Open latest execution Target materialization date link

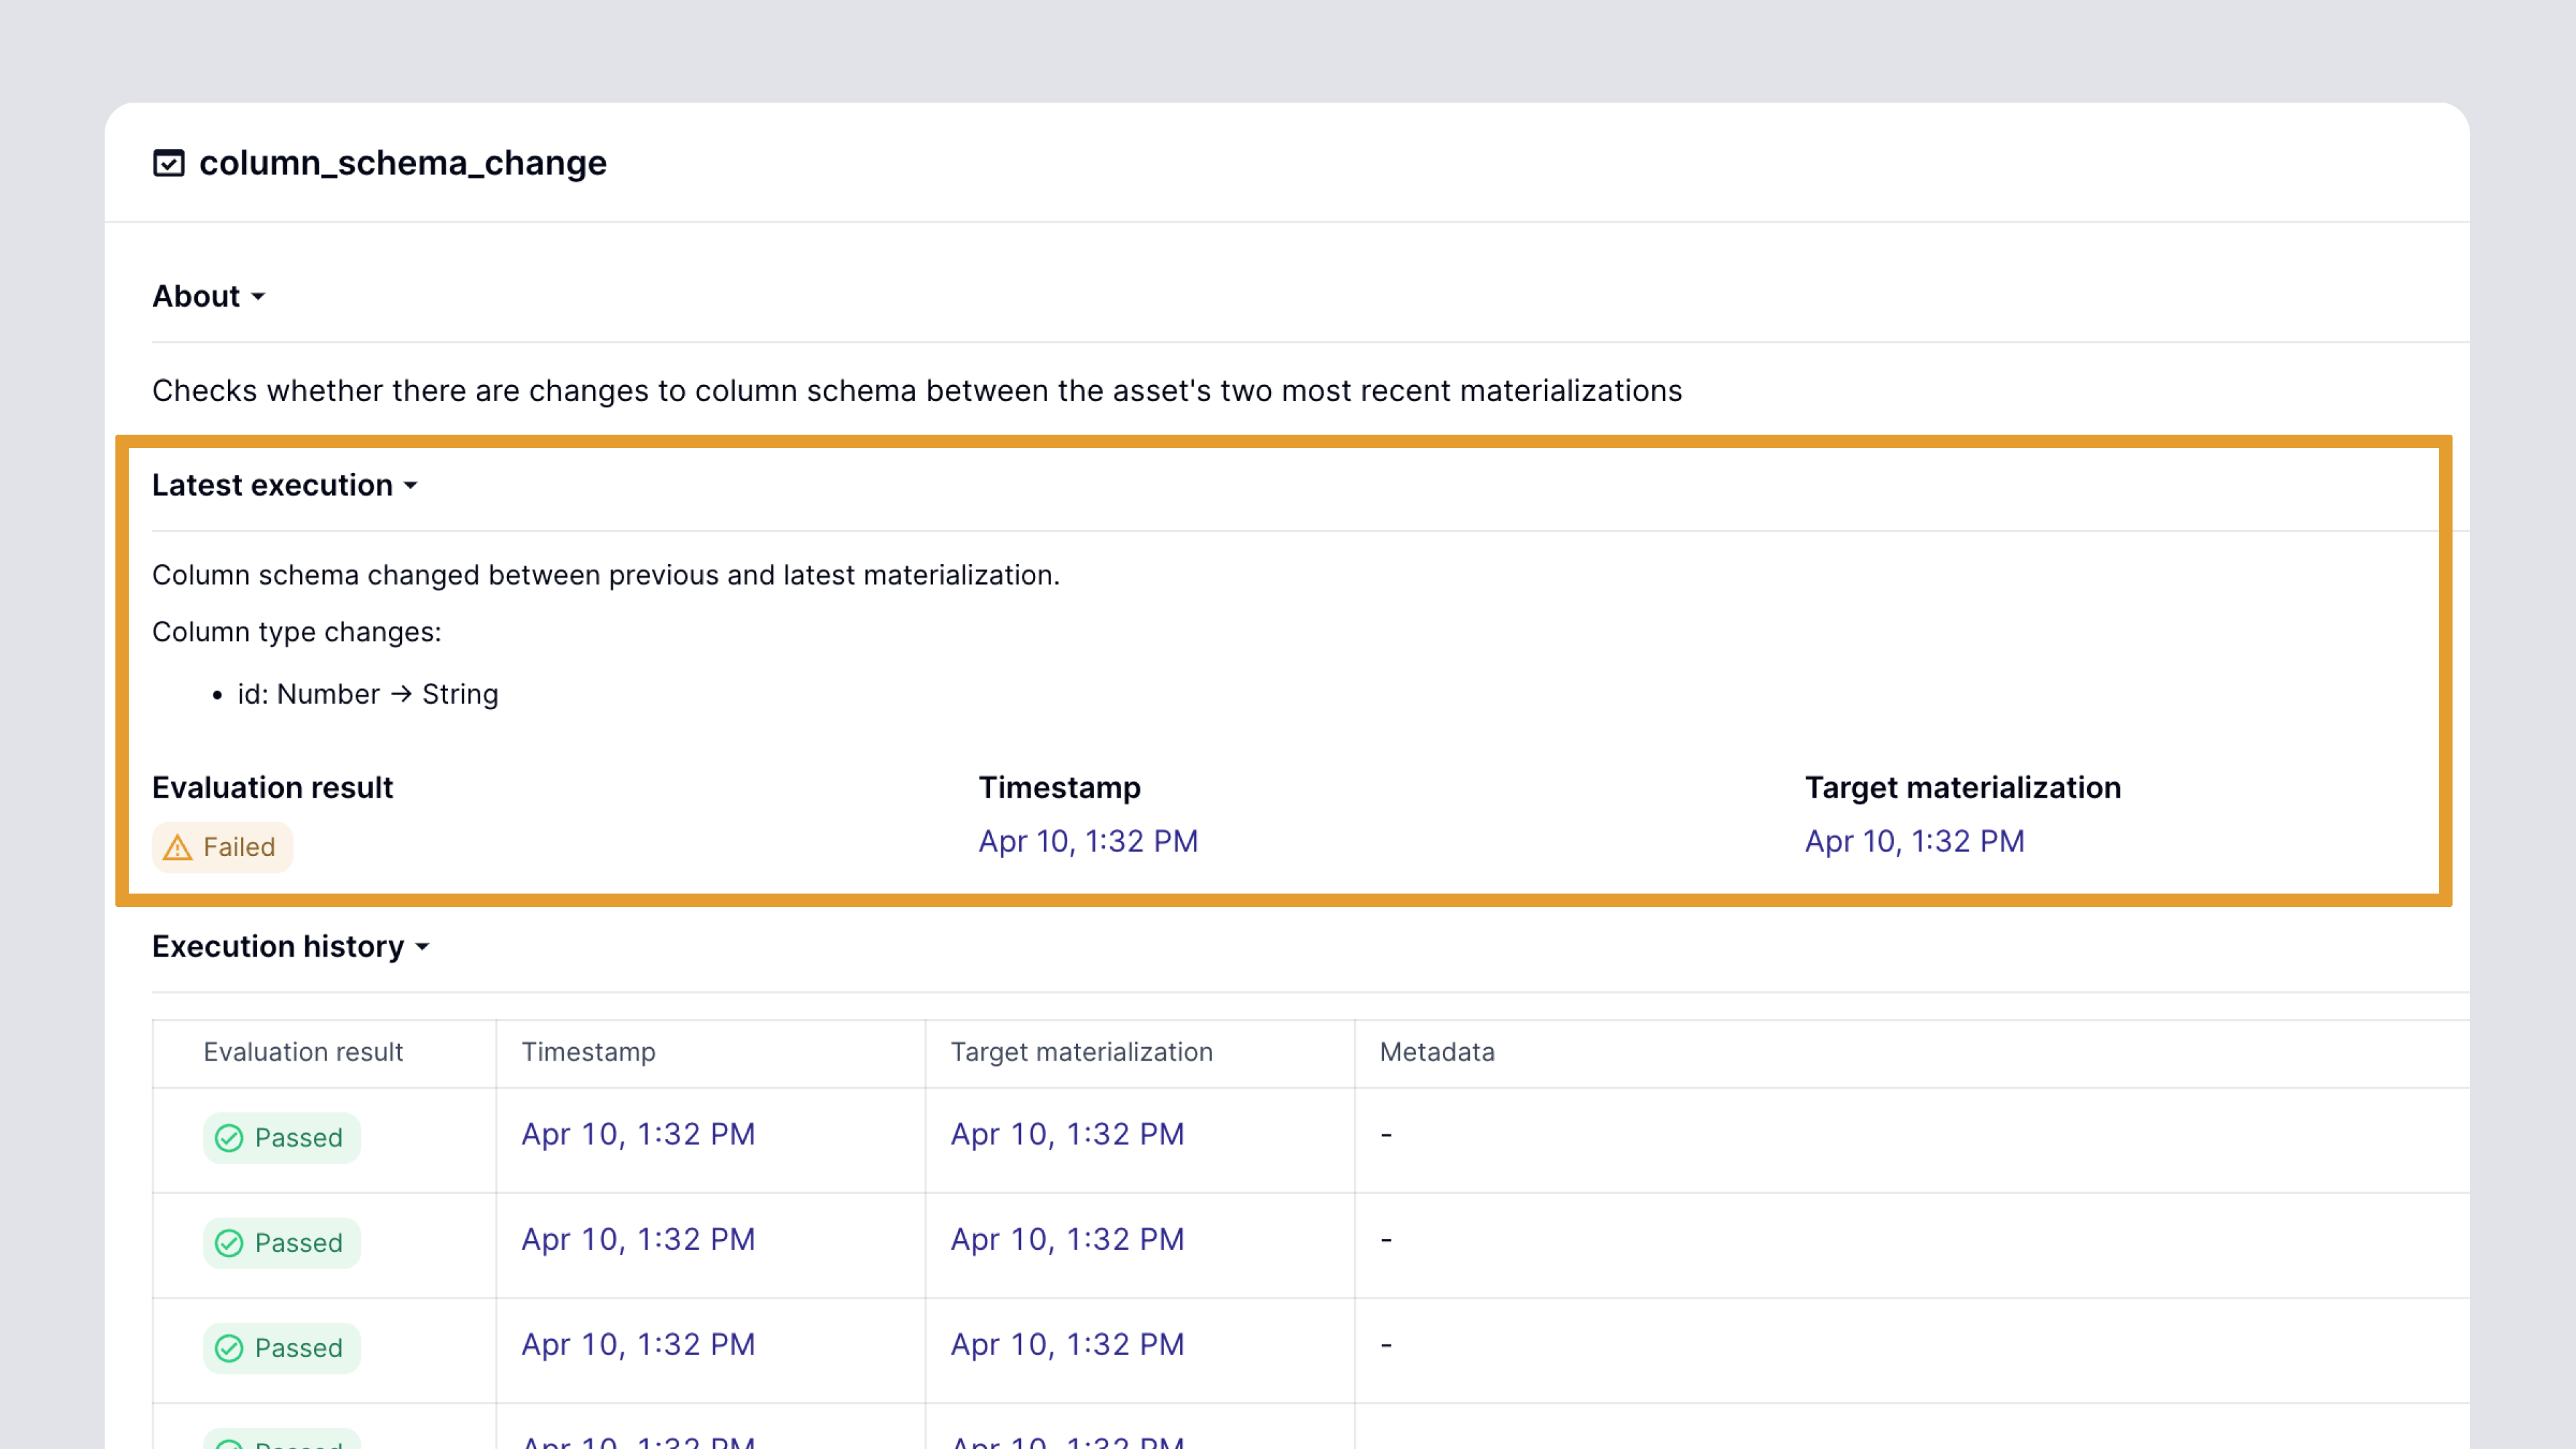click(x=1914, y=841)
